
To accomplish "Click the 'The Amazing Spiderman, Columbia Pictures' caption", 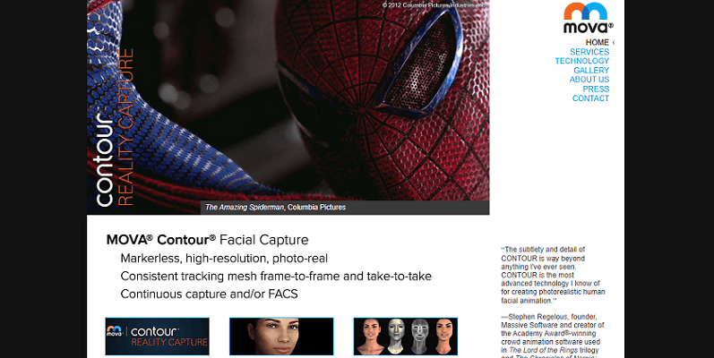I will tap(275, 208).
